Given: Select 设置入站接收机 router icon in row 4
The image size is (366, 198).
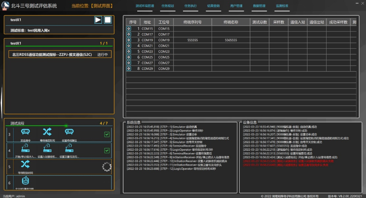Looking at the screenshot, I should coord(47,148).
